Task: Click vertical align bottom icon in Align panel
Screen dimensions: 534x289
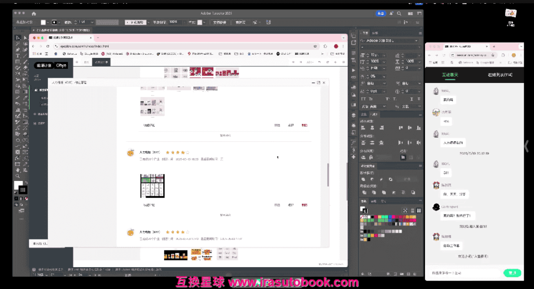Action: (419, 128)
